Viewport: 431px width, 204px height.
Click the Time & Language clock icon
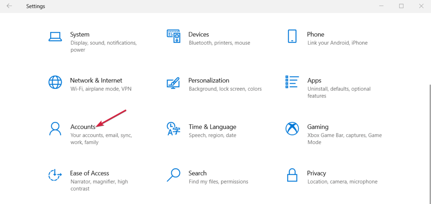tap(173, 128)
